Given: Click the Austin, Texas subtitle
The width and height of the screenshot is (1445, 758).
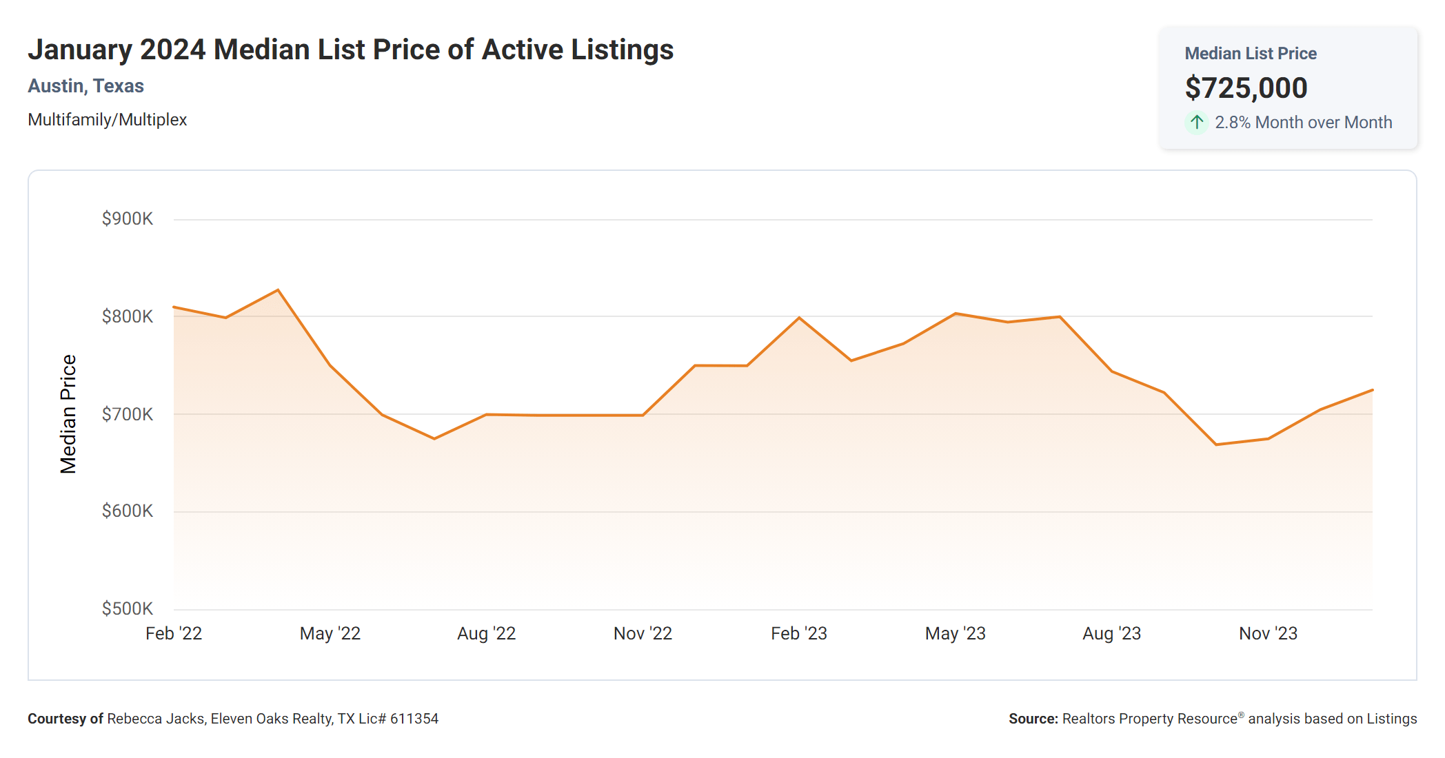Looking at the screenshot, I should coord(85,86).
